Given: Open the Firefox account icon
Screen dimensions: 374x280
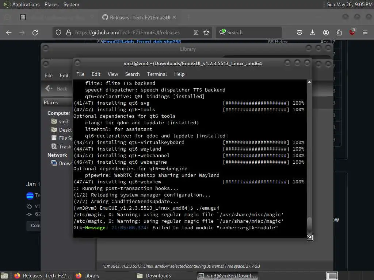Looking at the screenshot, I should (326, 32).
